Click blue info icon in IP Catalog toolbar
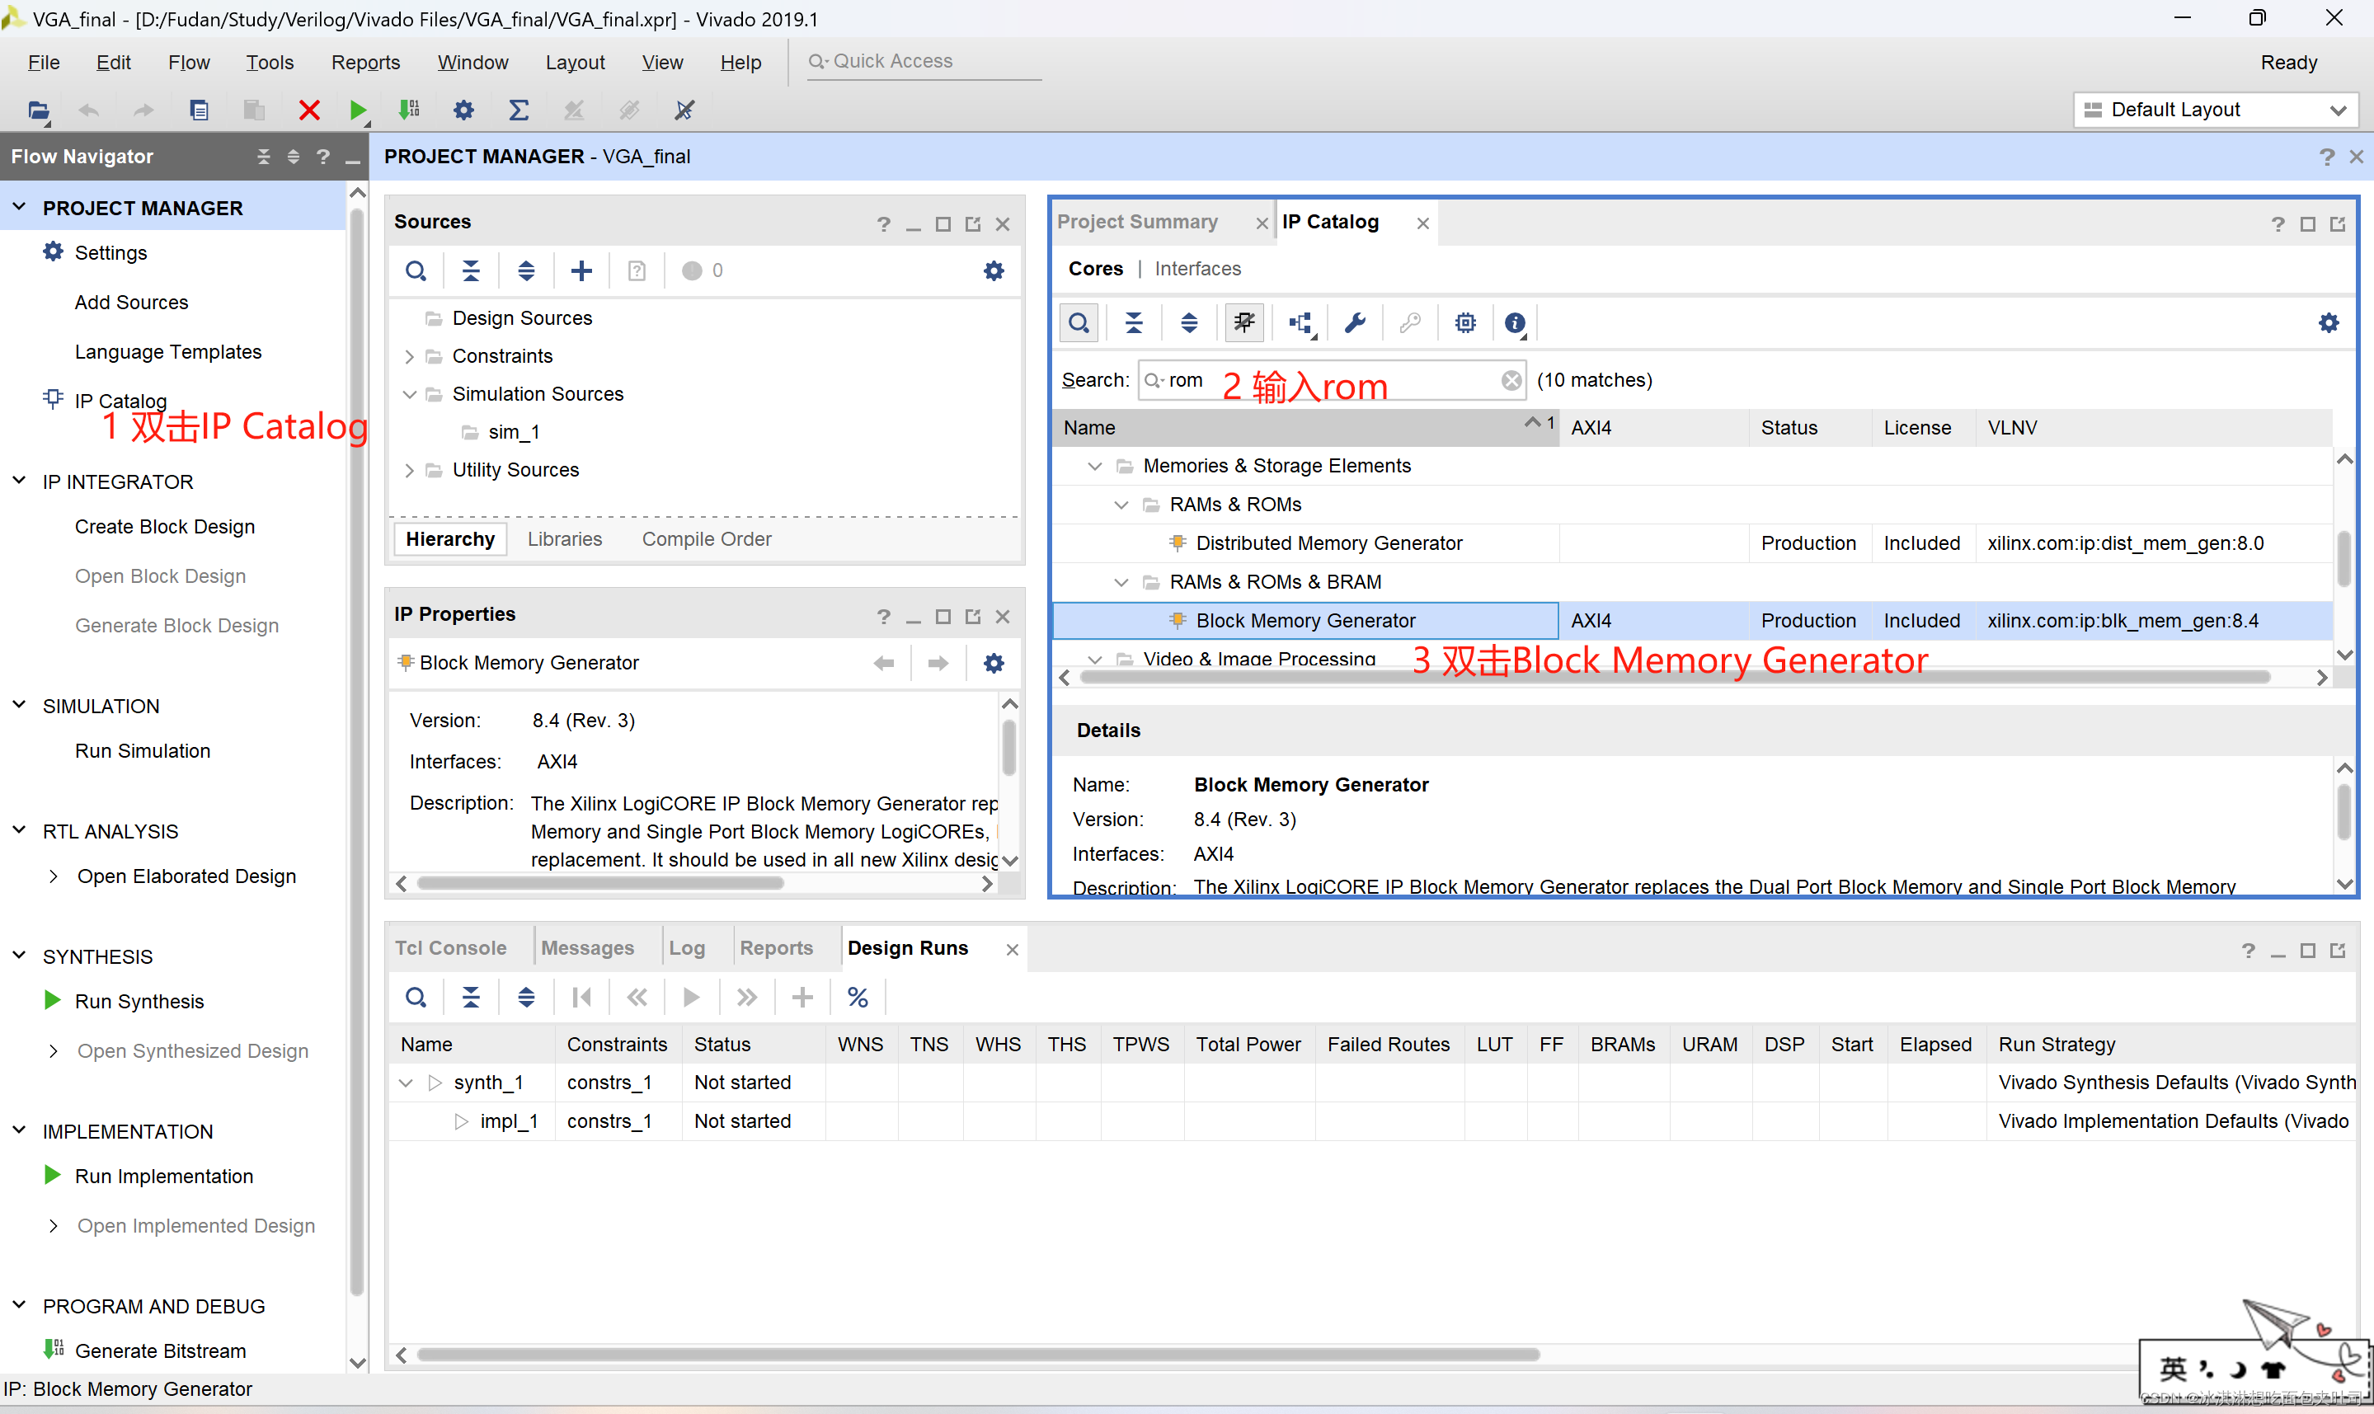 1515,323
